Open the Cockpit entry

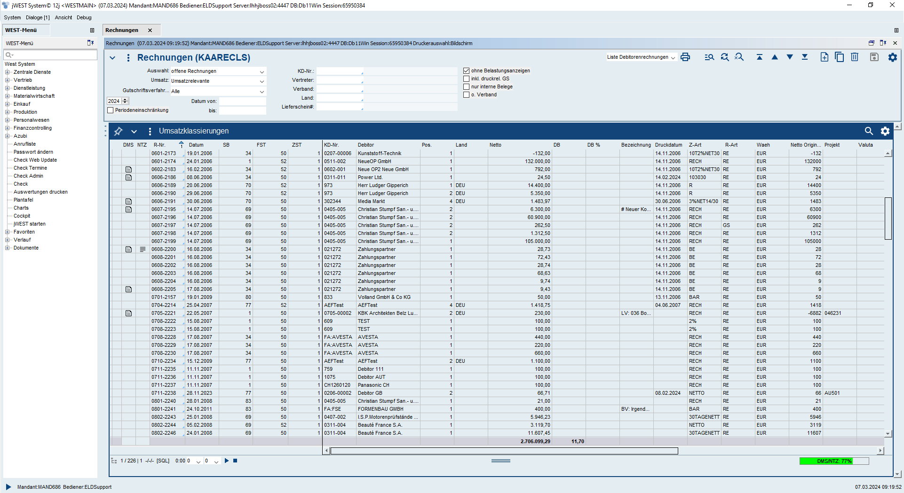point(22,216)
